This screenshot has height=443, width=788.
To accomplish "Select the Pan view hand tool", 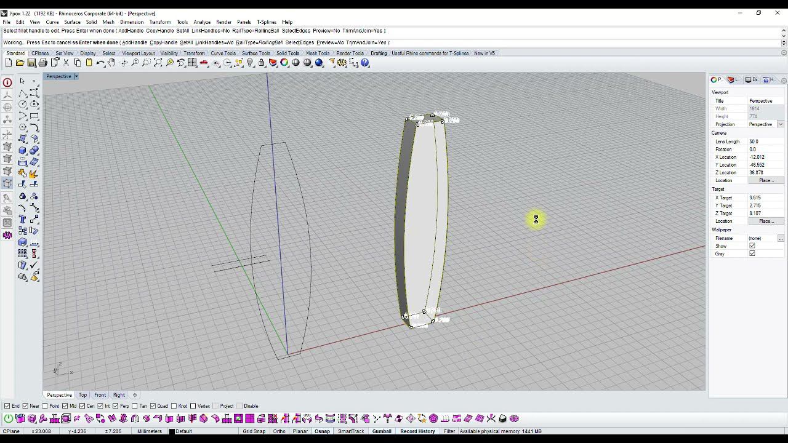I will pos(111,63).
